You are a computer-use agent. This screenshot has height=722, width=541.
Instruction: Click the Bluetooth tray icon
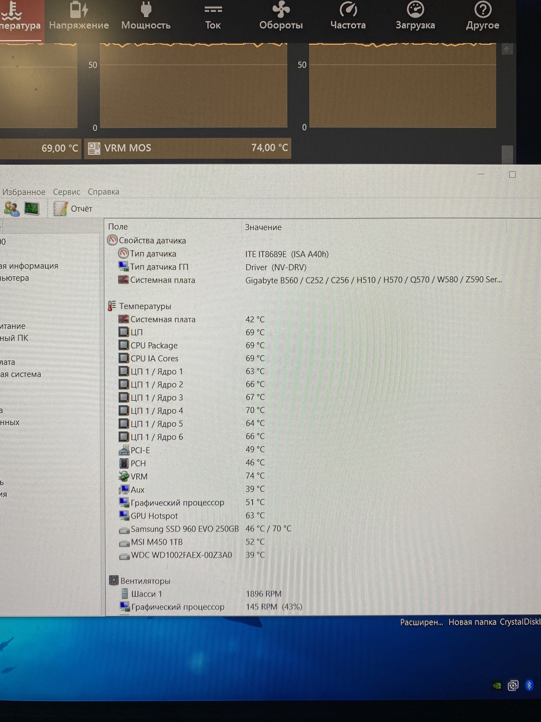pyautogui.click(x=529, y=685)
